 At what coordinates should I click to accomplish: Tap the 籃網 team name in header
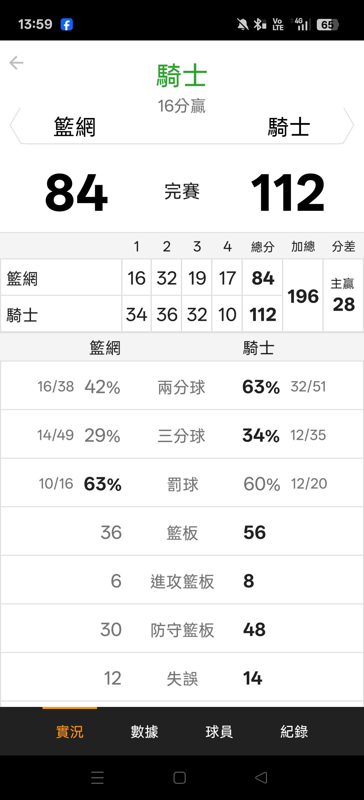(75, 127)
